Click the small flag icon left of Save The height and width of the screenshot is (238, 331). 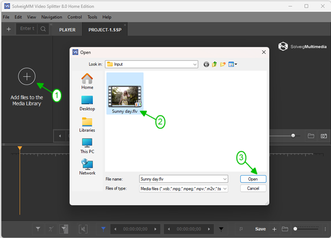click(241, 229)
